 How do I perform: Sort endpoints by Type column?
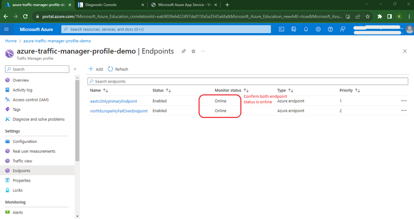point(285,90)
